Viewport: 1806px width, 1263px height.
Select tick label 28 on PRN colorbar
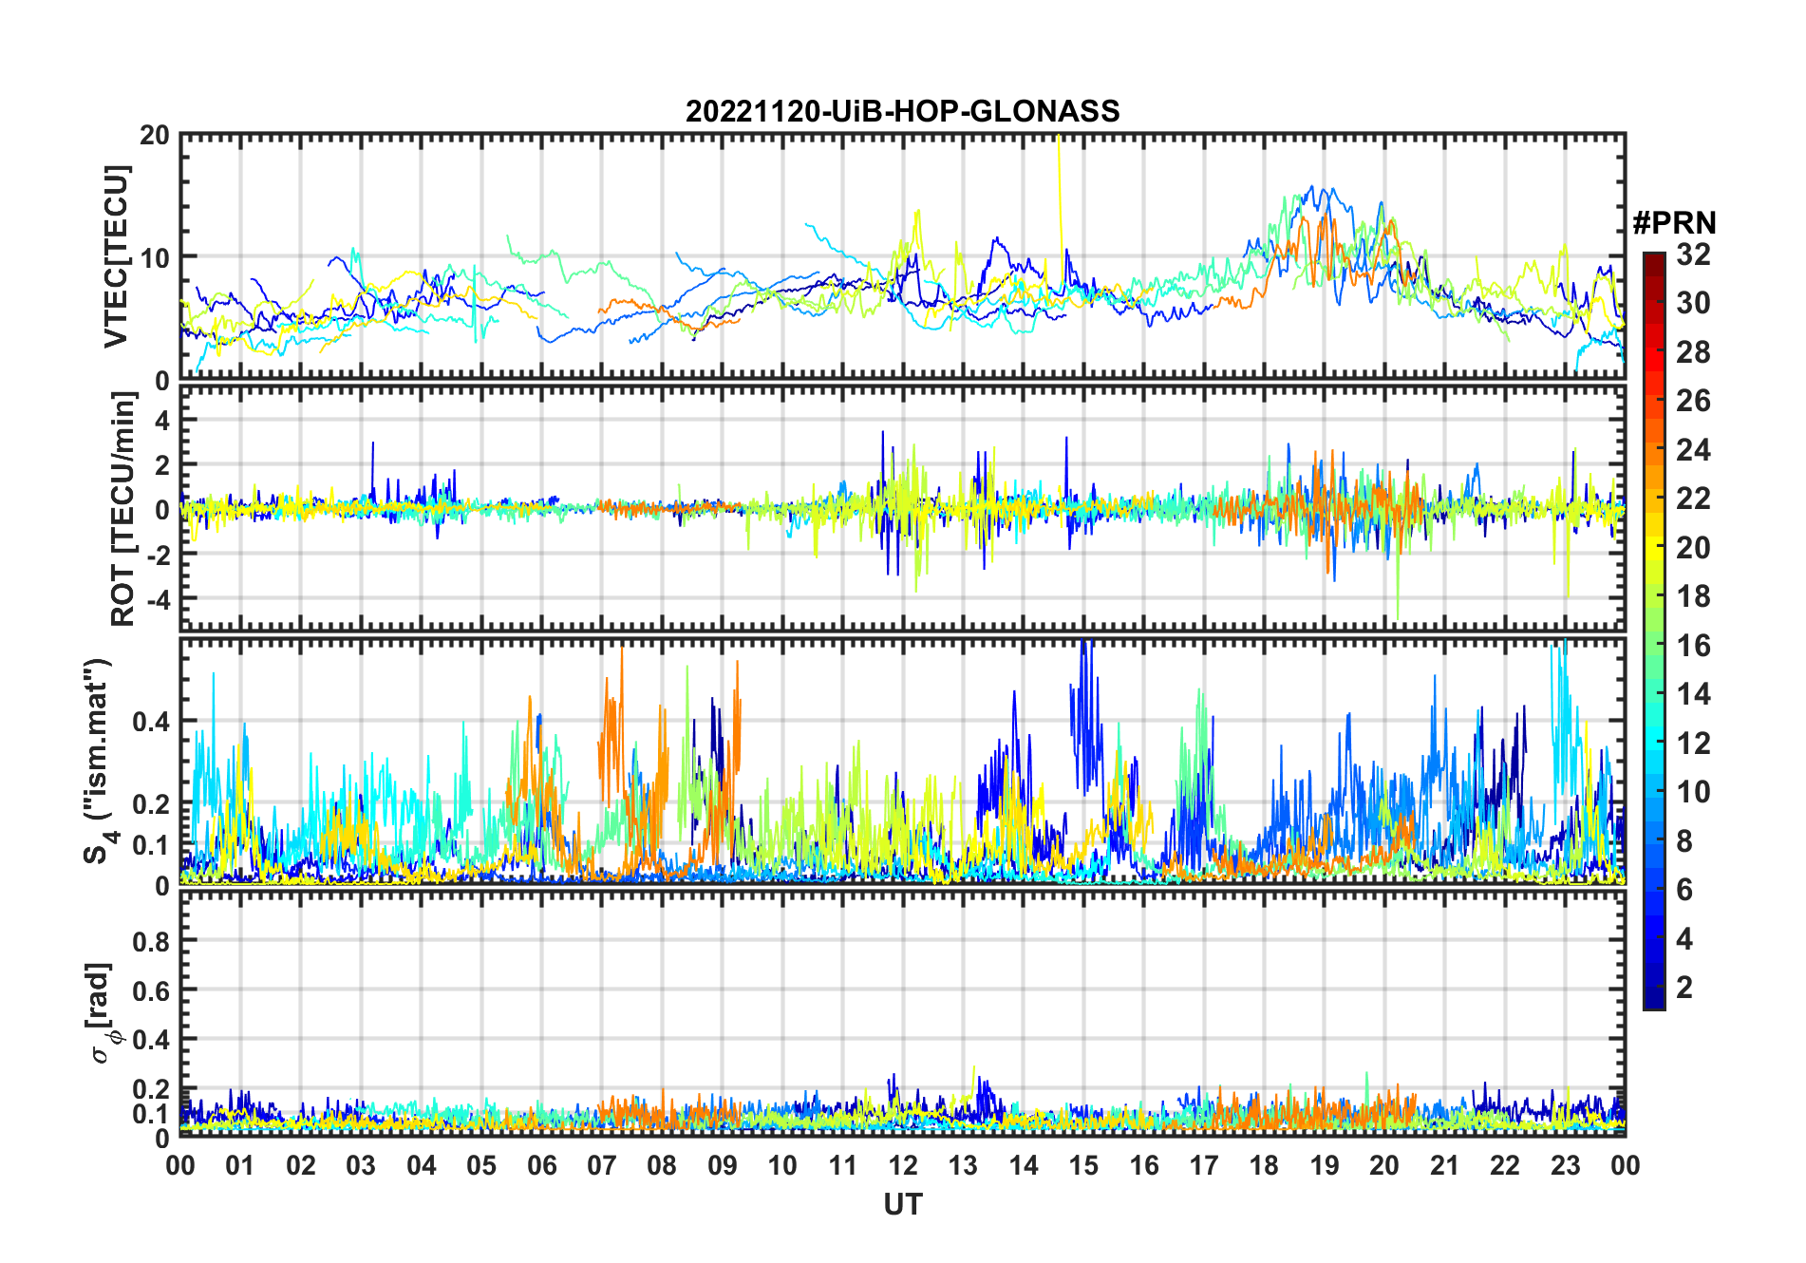pos(1693,352)
